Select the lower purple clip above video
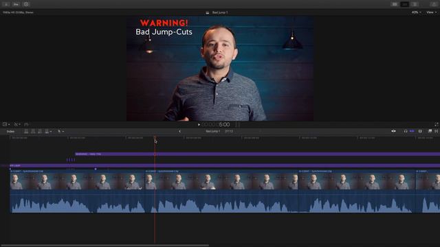 coord(225,165)
